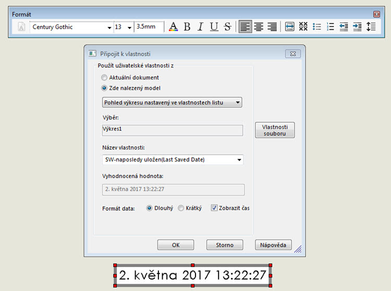Choose Krátký date format
The width and height of the screenshot is (391, 291).
[x=181, y=208]
